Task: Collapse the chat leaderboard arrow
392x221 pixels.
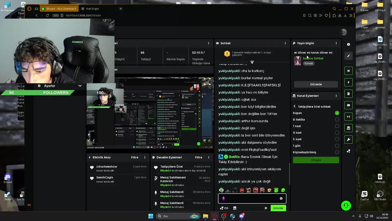Action: [252, 62]
